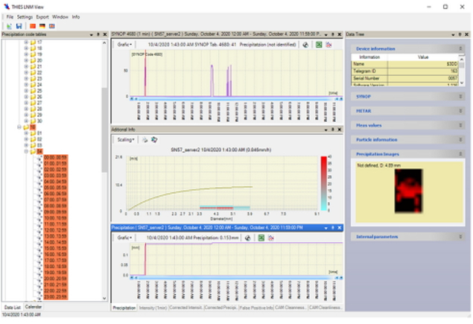Select the British flag language icon

[x=52, y=26]
